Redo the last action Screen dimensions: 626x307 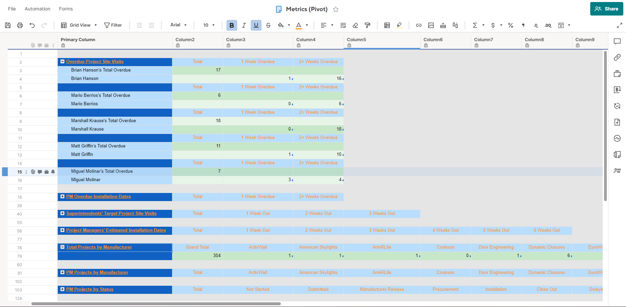[x=44, y=25]
